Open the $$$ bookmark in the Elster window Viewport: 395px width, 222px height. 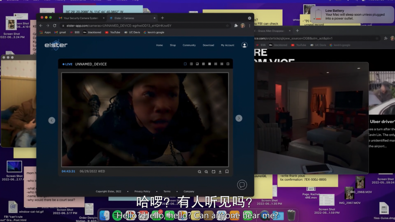75,32
